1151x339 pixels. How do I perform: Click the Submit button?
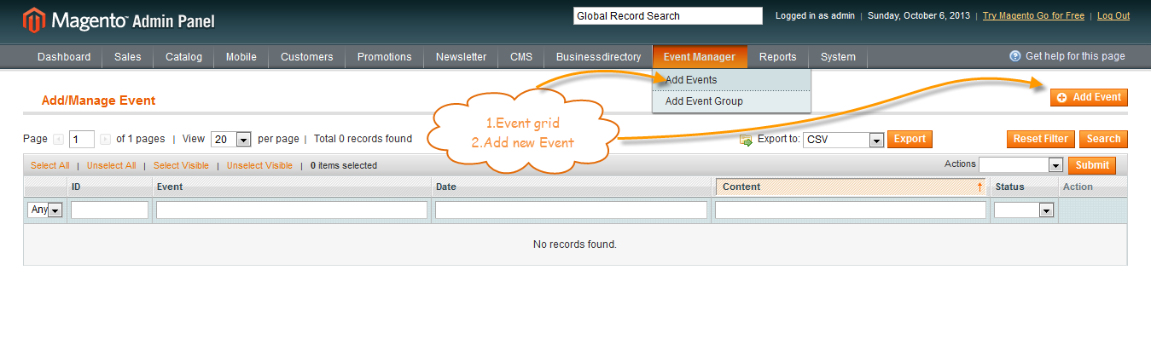[x=1092, y=165]
